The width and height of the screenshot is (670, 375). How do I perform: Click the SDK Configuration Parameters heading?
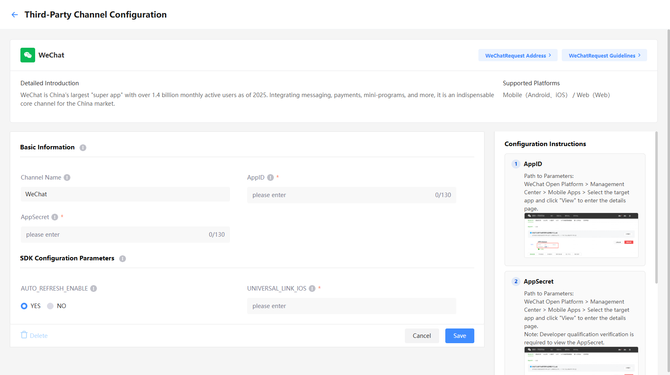(x=67, y=258)
